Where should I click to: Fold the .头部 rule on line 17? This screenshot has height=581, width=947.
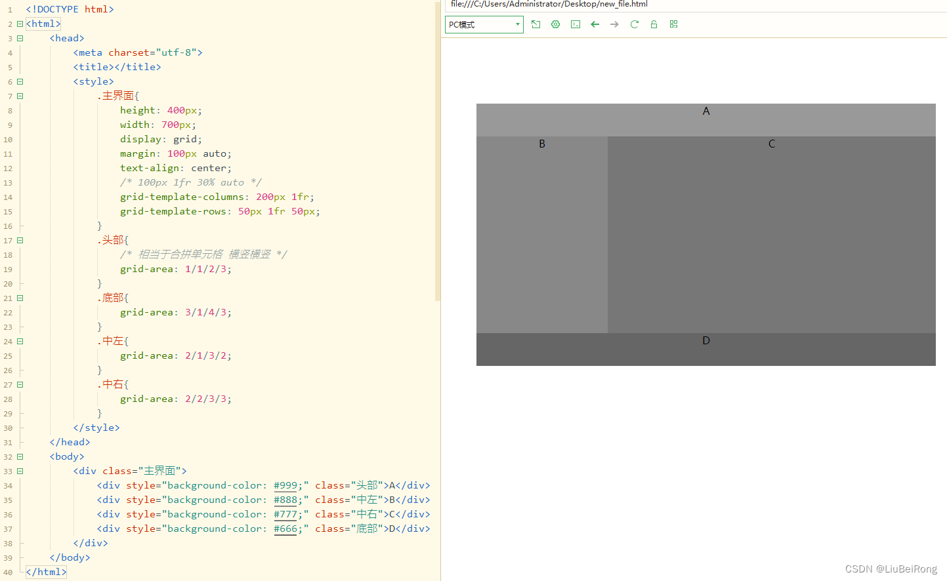click(x=20, y=240)
